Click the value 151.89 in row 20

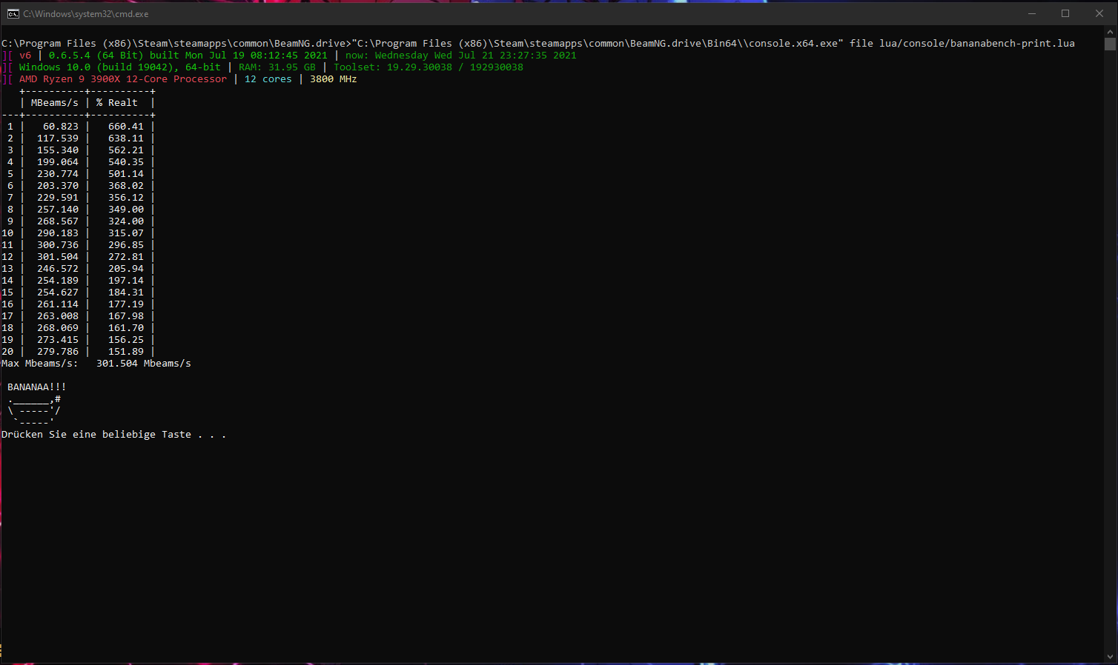pos(126,352)
